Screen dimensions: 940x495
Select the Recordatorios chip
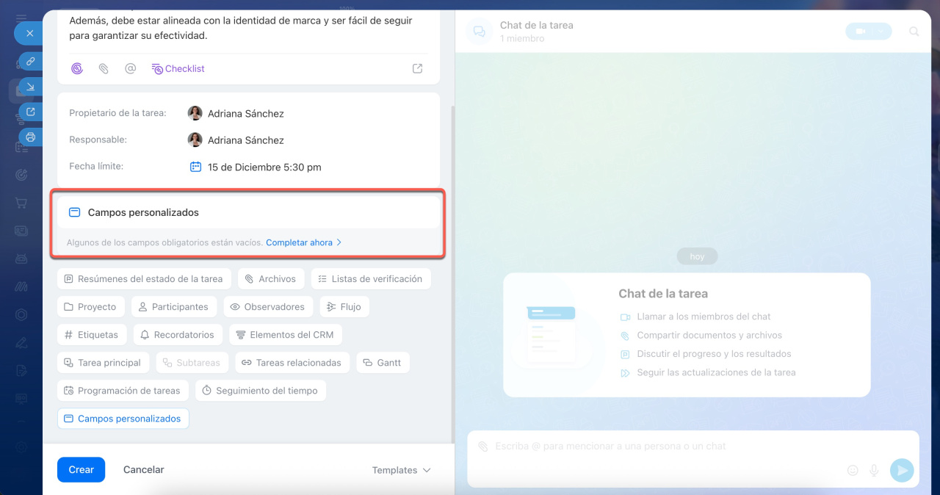177,335
